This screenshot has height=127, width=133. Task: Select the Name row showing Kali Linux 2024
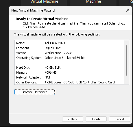coord(69,43)
